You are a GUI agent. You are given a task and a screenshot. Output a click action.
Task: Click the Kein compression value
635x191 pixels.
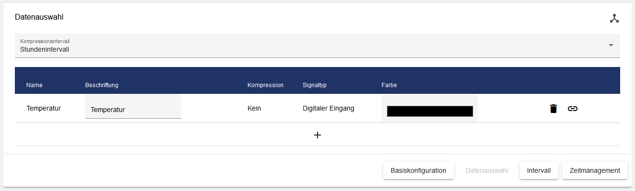click(x=254, y=108)
